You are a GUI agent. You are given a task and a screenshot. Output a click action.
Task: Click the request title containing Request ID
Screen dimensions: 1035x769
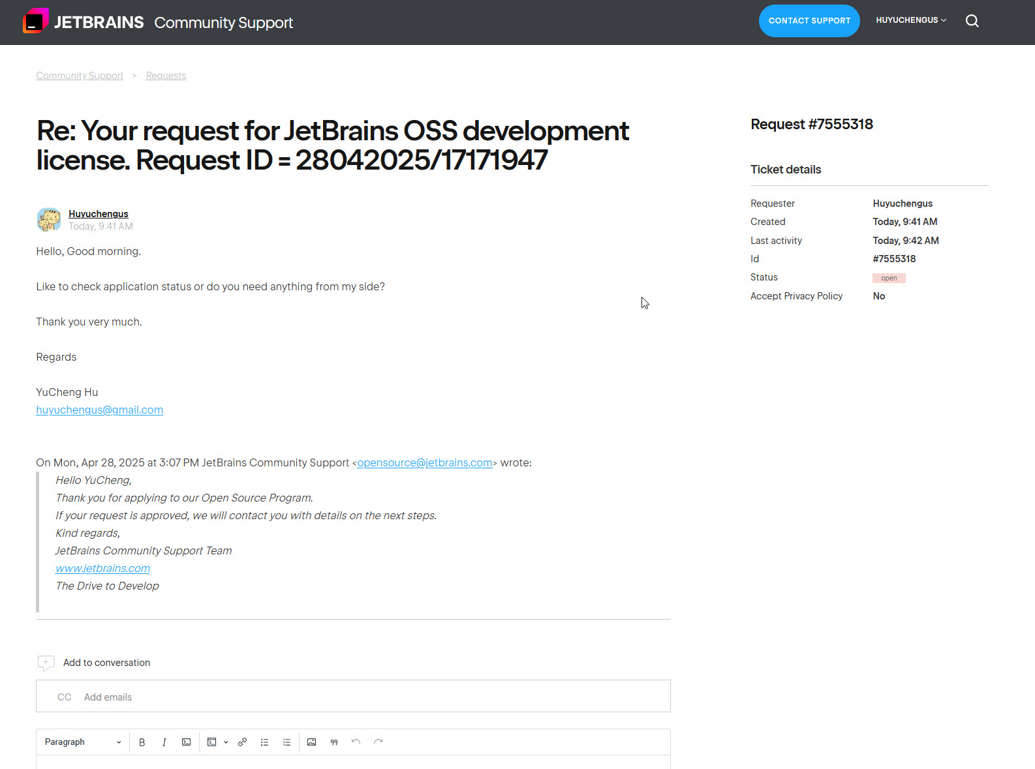(333, 145)
